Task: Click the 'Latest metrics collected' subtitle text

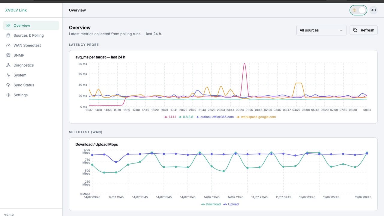Action: [x=115, y=34]
